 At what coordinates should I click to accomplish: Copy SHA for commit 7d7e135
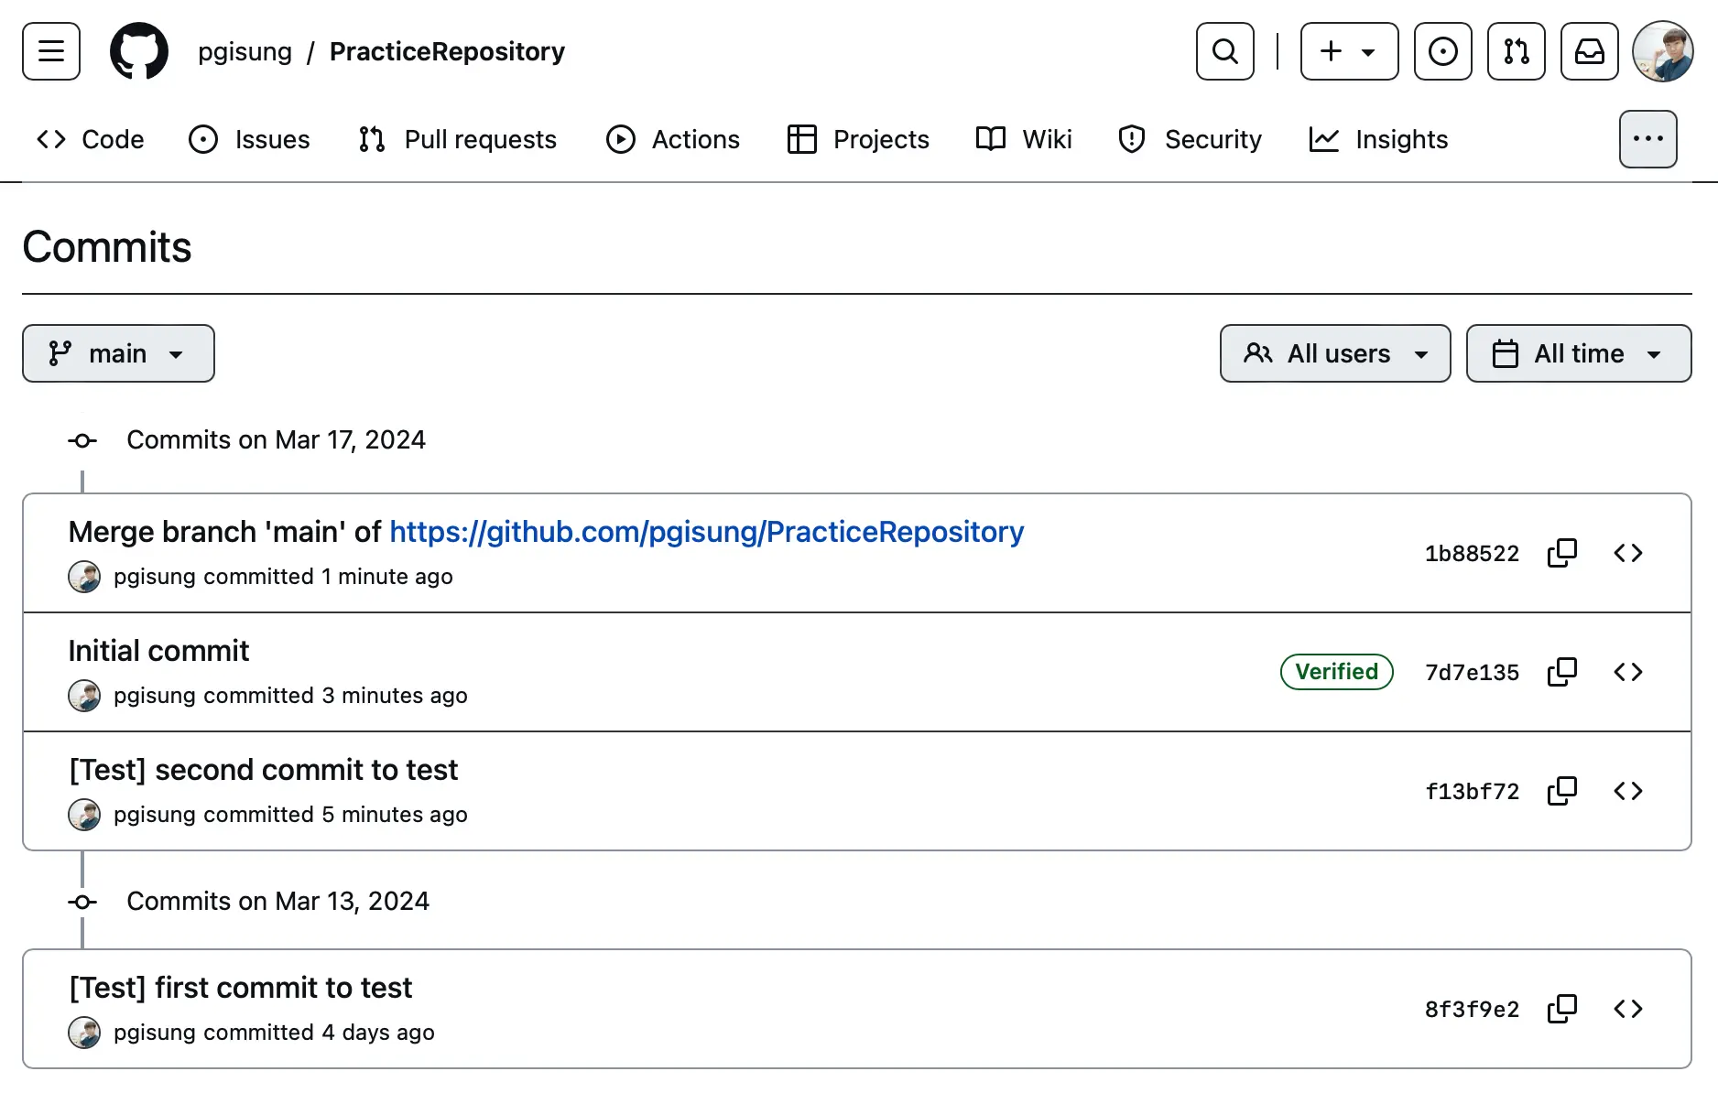[x=1562, y=672]
